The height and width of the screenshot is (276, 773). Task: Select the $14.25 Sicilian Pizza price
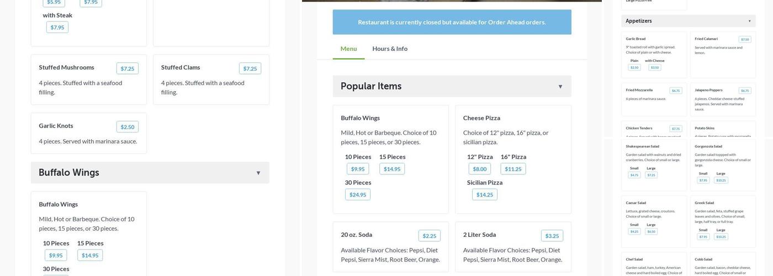pyautogui.click(x=484, y=194)
